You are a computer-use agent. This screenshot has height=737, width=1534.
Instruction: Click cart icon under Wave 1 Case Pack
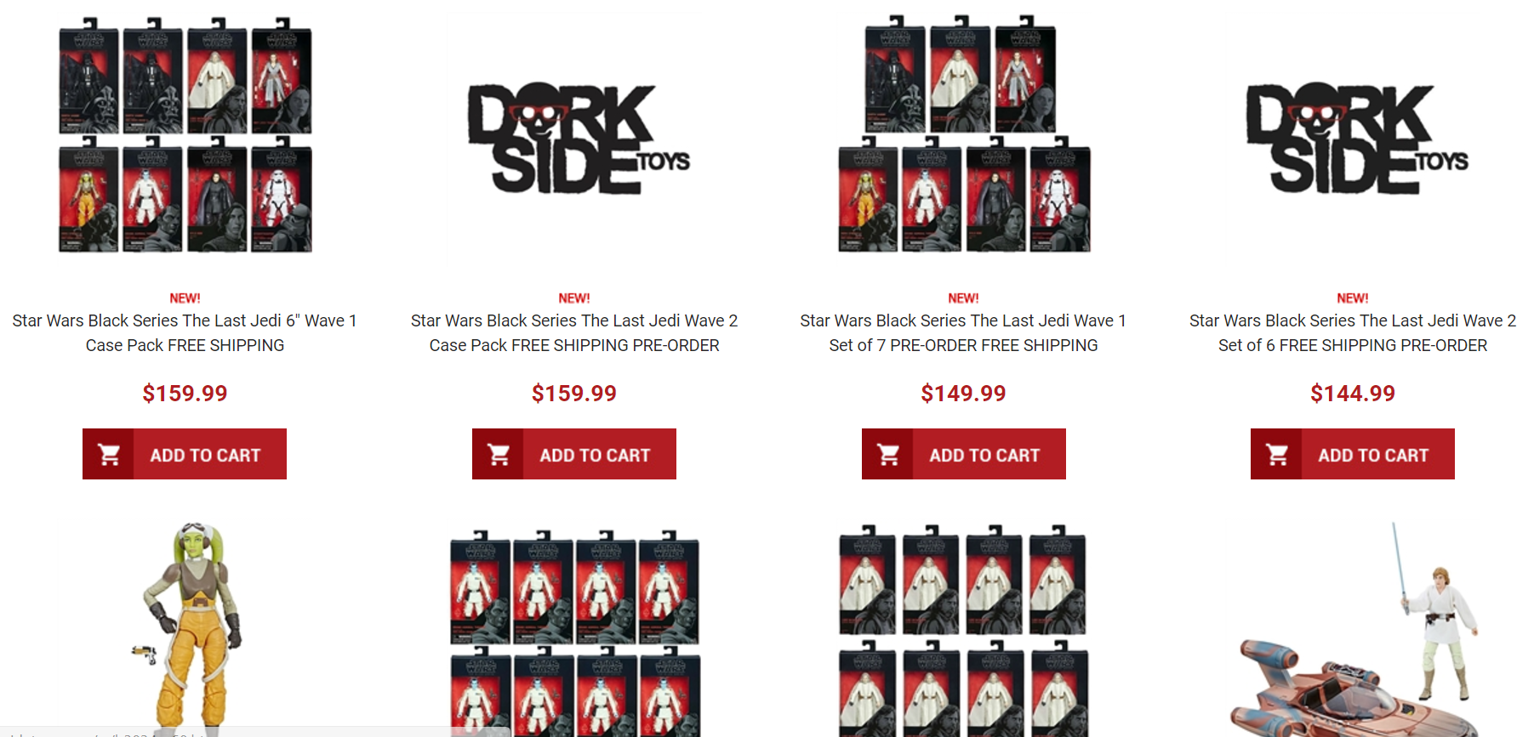click(x=108, y=455)
